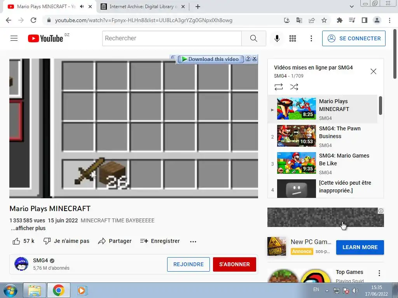Like the video with thumbs up
Image resolution: width=398 pixels, height=298 pixels.
pyautogui.click(x=23, y=241)
